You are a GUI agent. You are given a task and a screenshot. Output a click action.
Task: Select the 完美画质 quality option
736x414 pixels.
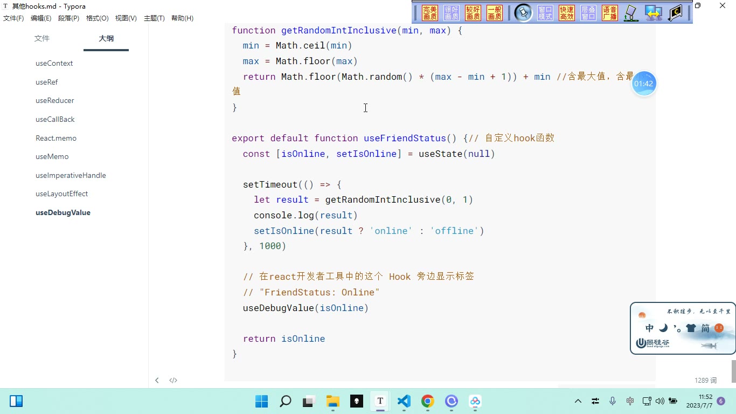coord(430,13)
